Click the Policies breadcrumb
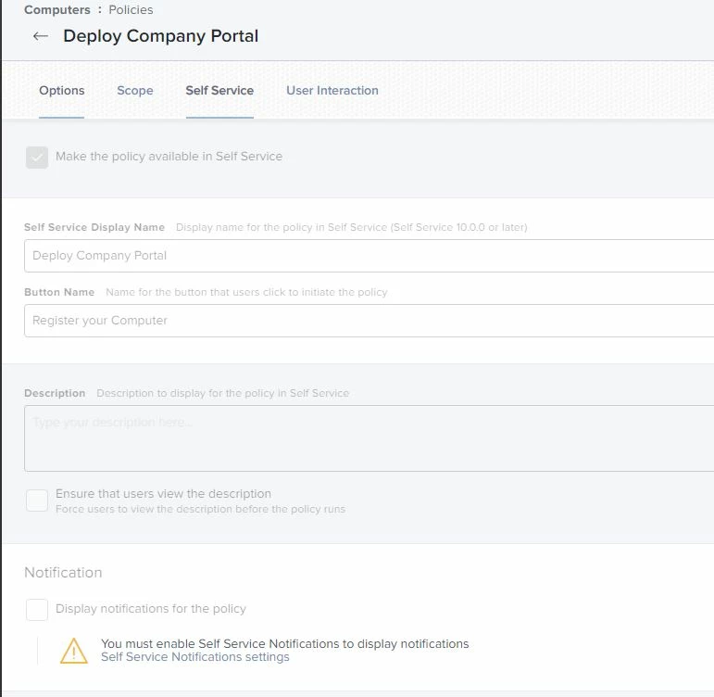The image size is (714, 697). [x=131, y=9]
